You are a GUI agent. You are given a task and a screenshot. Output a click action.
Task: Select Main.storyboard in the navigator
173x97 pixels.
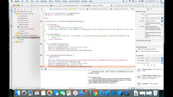click(24, 25)
